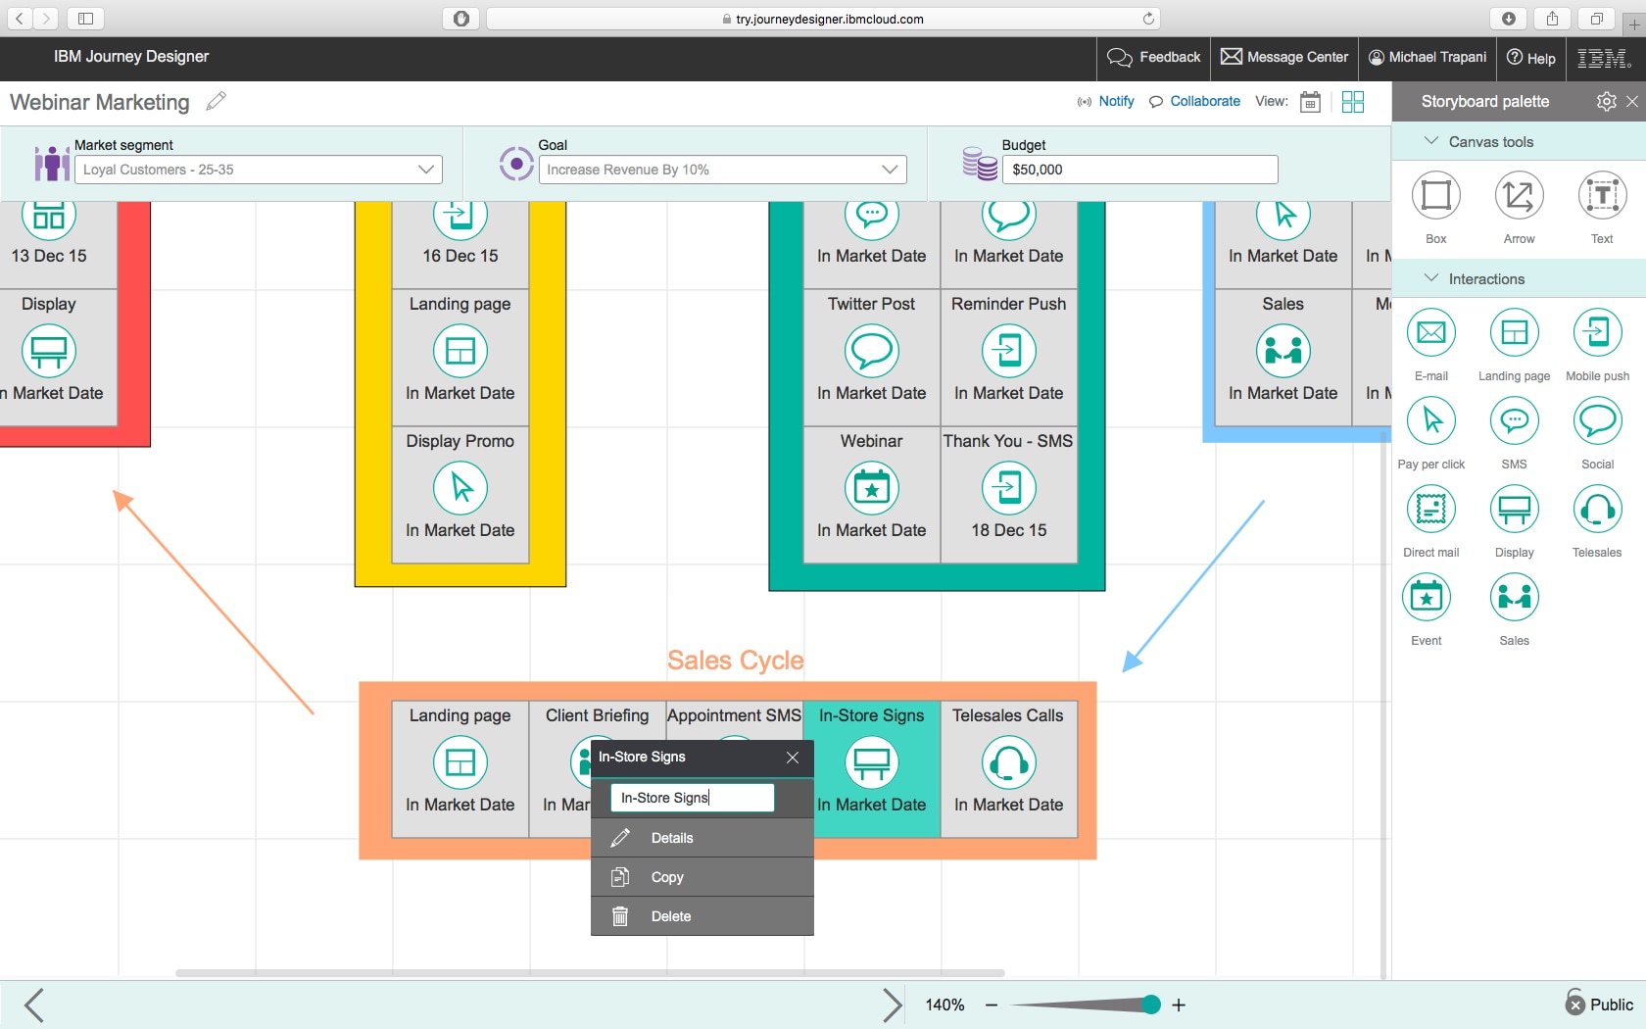Screen dimensions: 1646x1029
Task: Pick the Display palette icon
Action: (x=1514, y=509)
